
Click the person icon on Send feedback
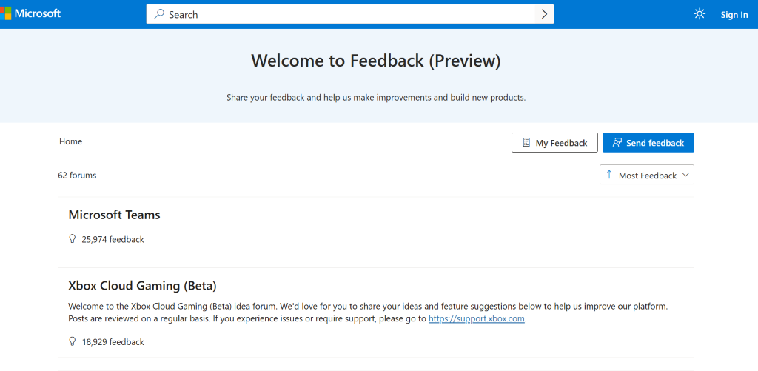(x=617, y=143)
